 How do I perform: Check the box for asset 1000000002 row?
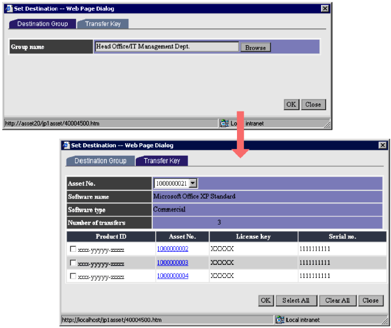coord(73,249)
